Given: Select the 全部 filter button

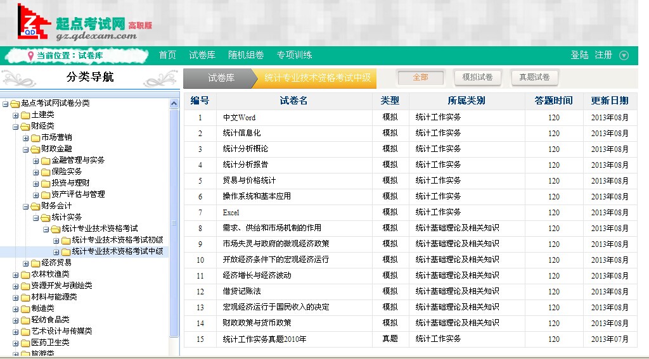Looking at the screenshot, I should (x=420, y=77).
